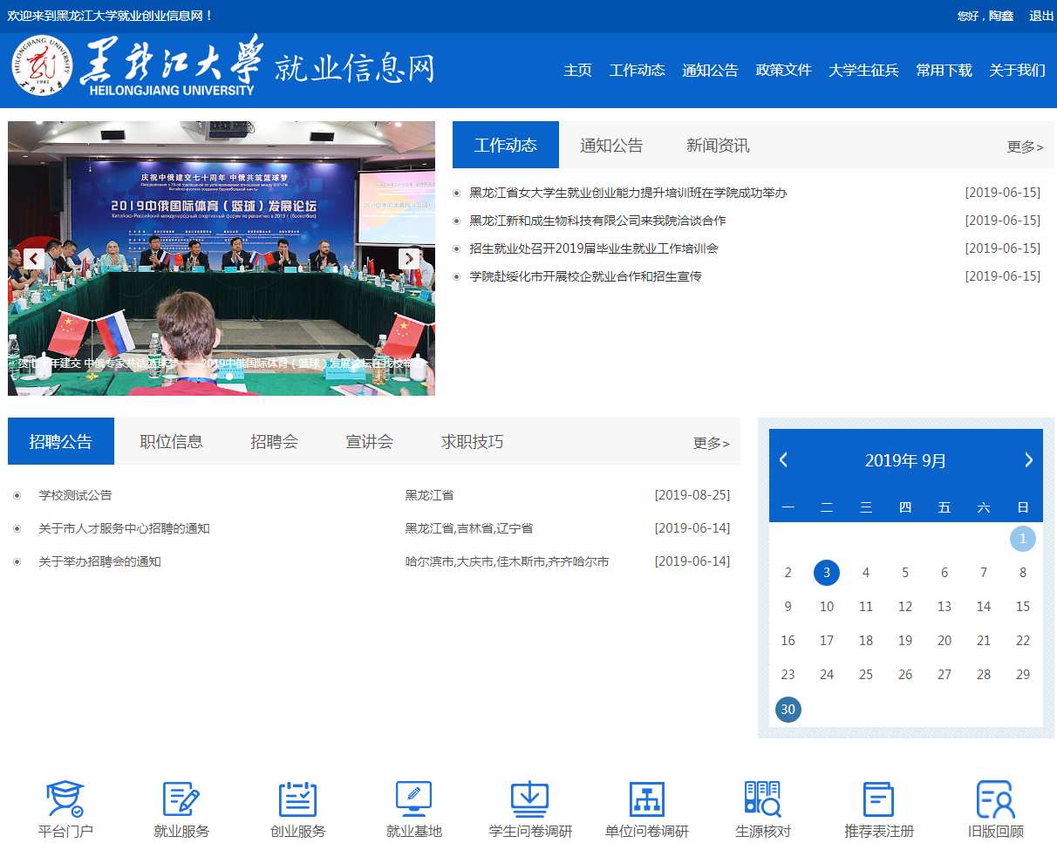This screenshot has width=1057, height=843.
Task: Click the 就业服务 icon
Action: pyautogui.click(x=181, y=799)
